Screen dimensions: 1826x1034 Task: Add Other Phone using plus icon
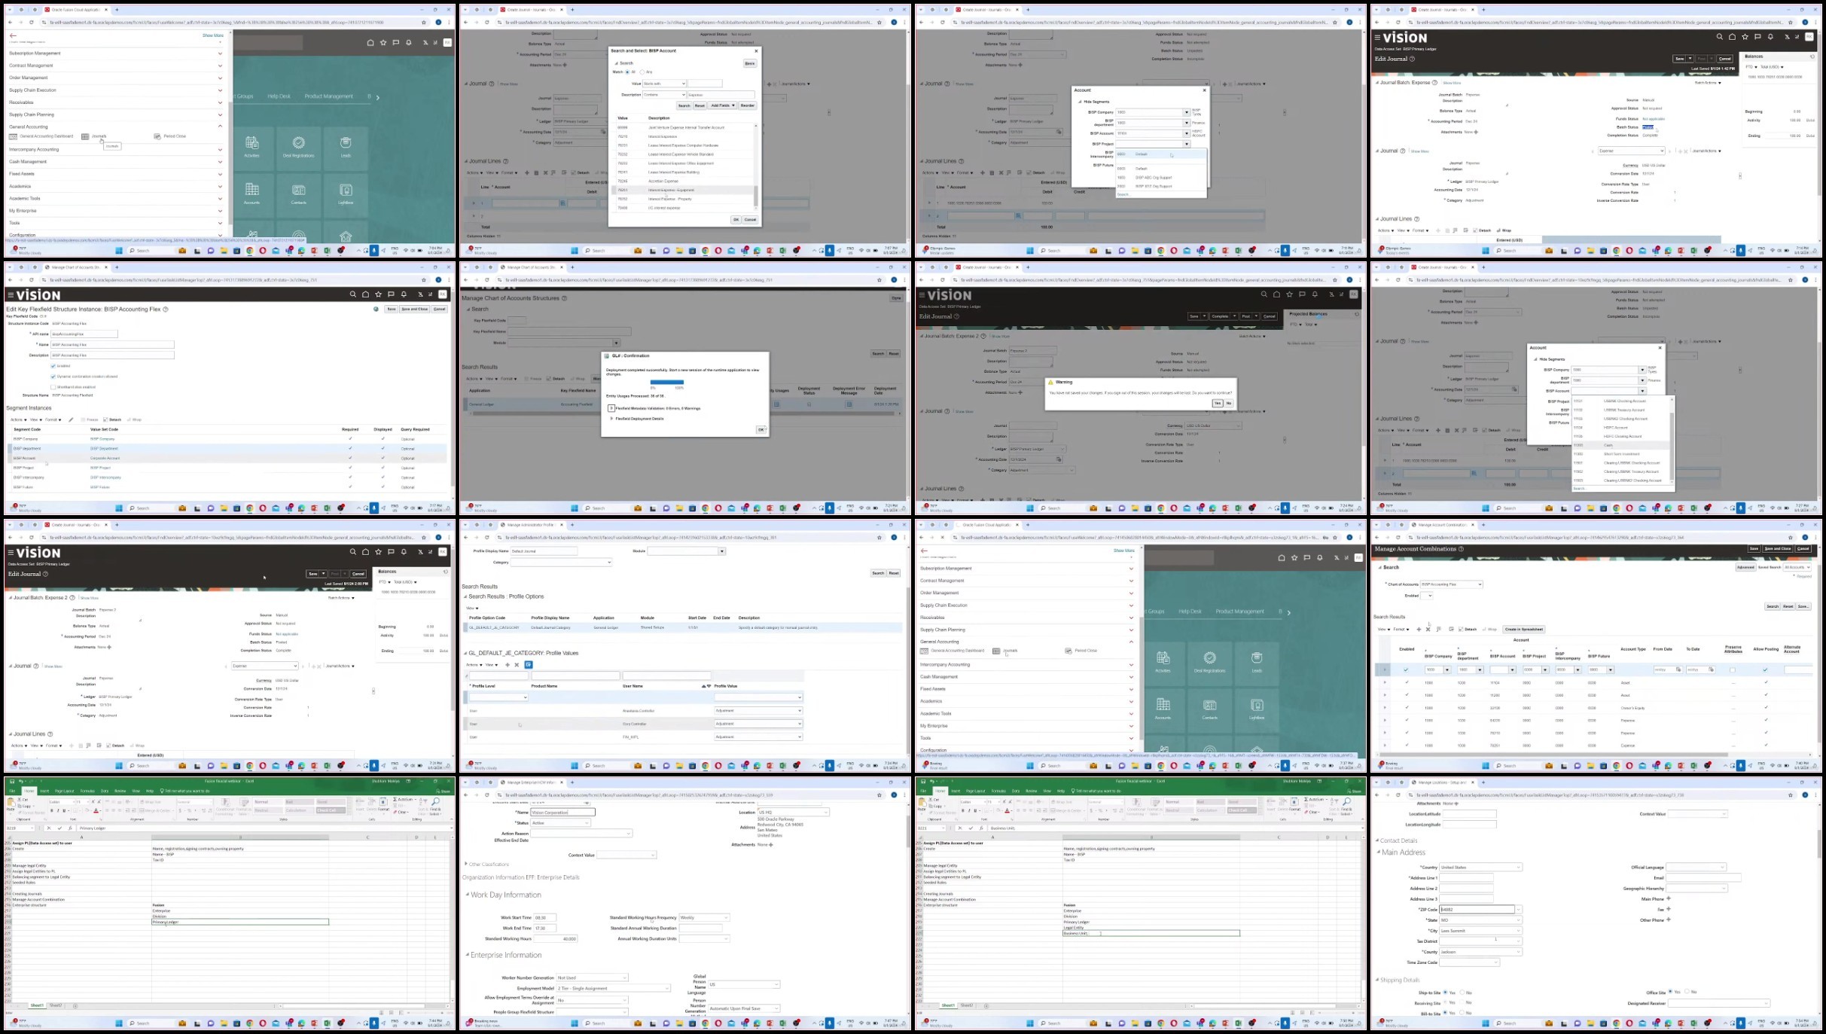(x=1669, y=920)
